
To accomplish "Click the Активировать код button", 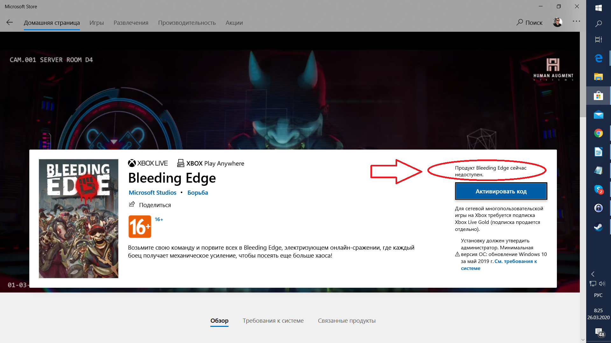I will click(501, 191).
